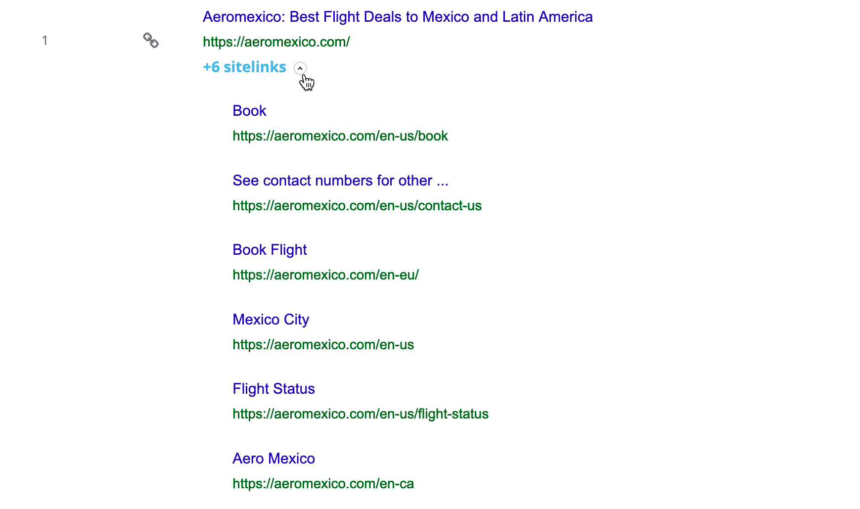
Task: Click the en-us URL under Mexico City
Action: [323, 345]
